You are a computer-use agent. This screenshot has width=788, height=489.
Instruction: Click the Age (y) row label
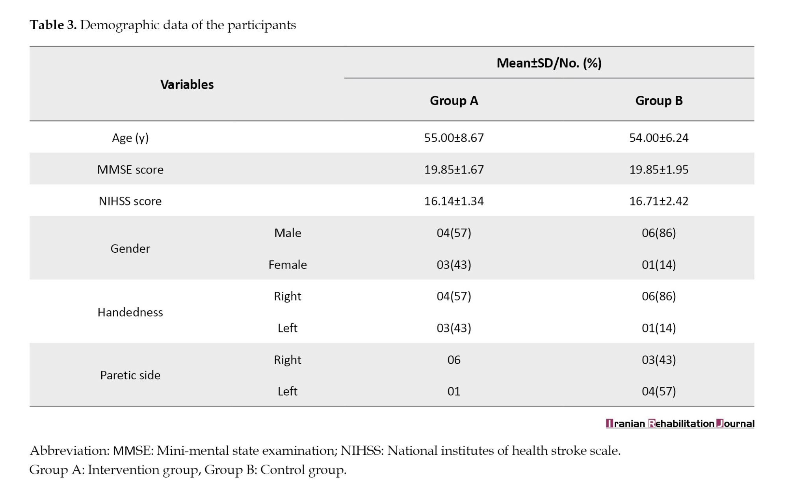130,138
